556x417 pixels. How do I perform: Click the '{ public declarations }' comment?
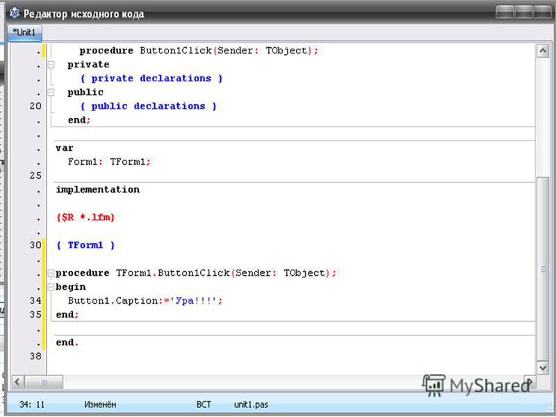click(149, 106)
